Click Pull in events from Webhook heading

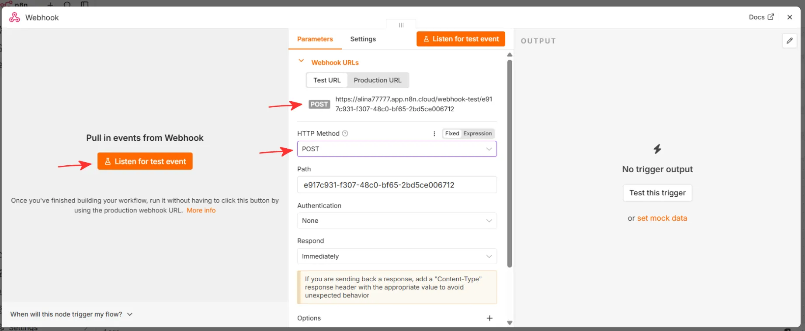click(x=145, y=138)
